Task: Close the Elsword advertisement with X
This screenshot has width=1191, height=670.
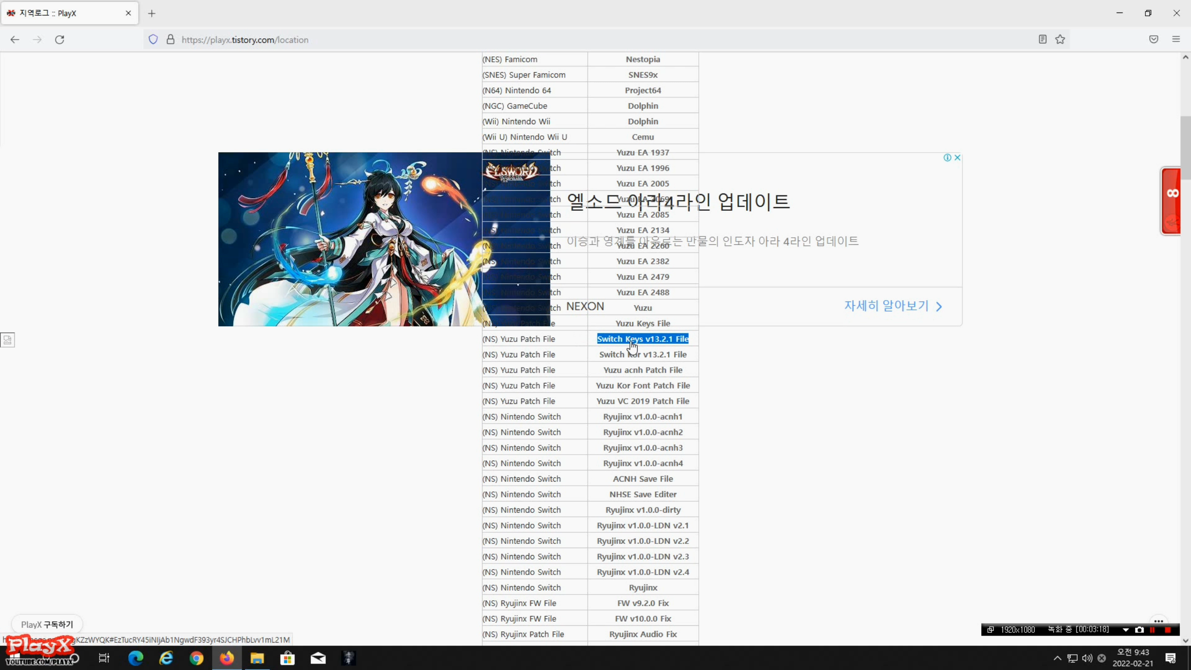Action: pos(957,158)
